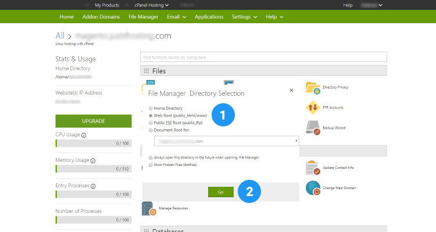Open the Update Contact Info clipboard icon
The width and height of the screenshot is (436, 232).
(x=313, y=168)
